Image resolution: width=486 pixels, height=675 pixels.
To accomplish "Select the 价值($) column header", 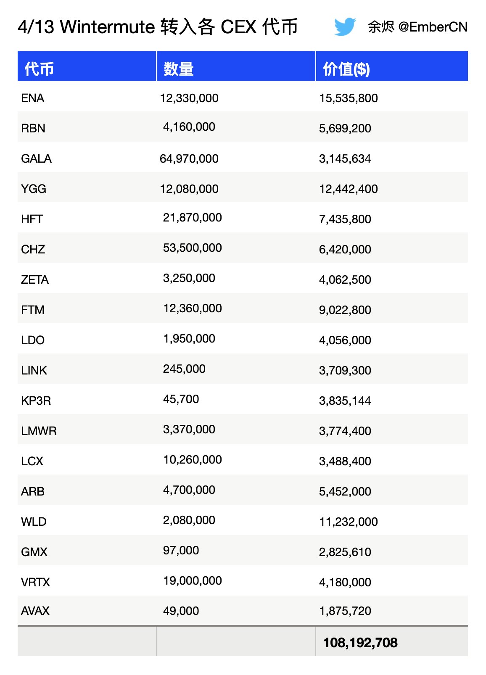I will (x=346, y=69).
